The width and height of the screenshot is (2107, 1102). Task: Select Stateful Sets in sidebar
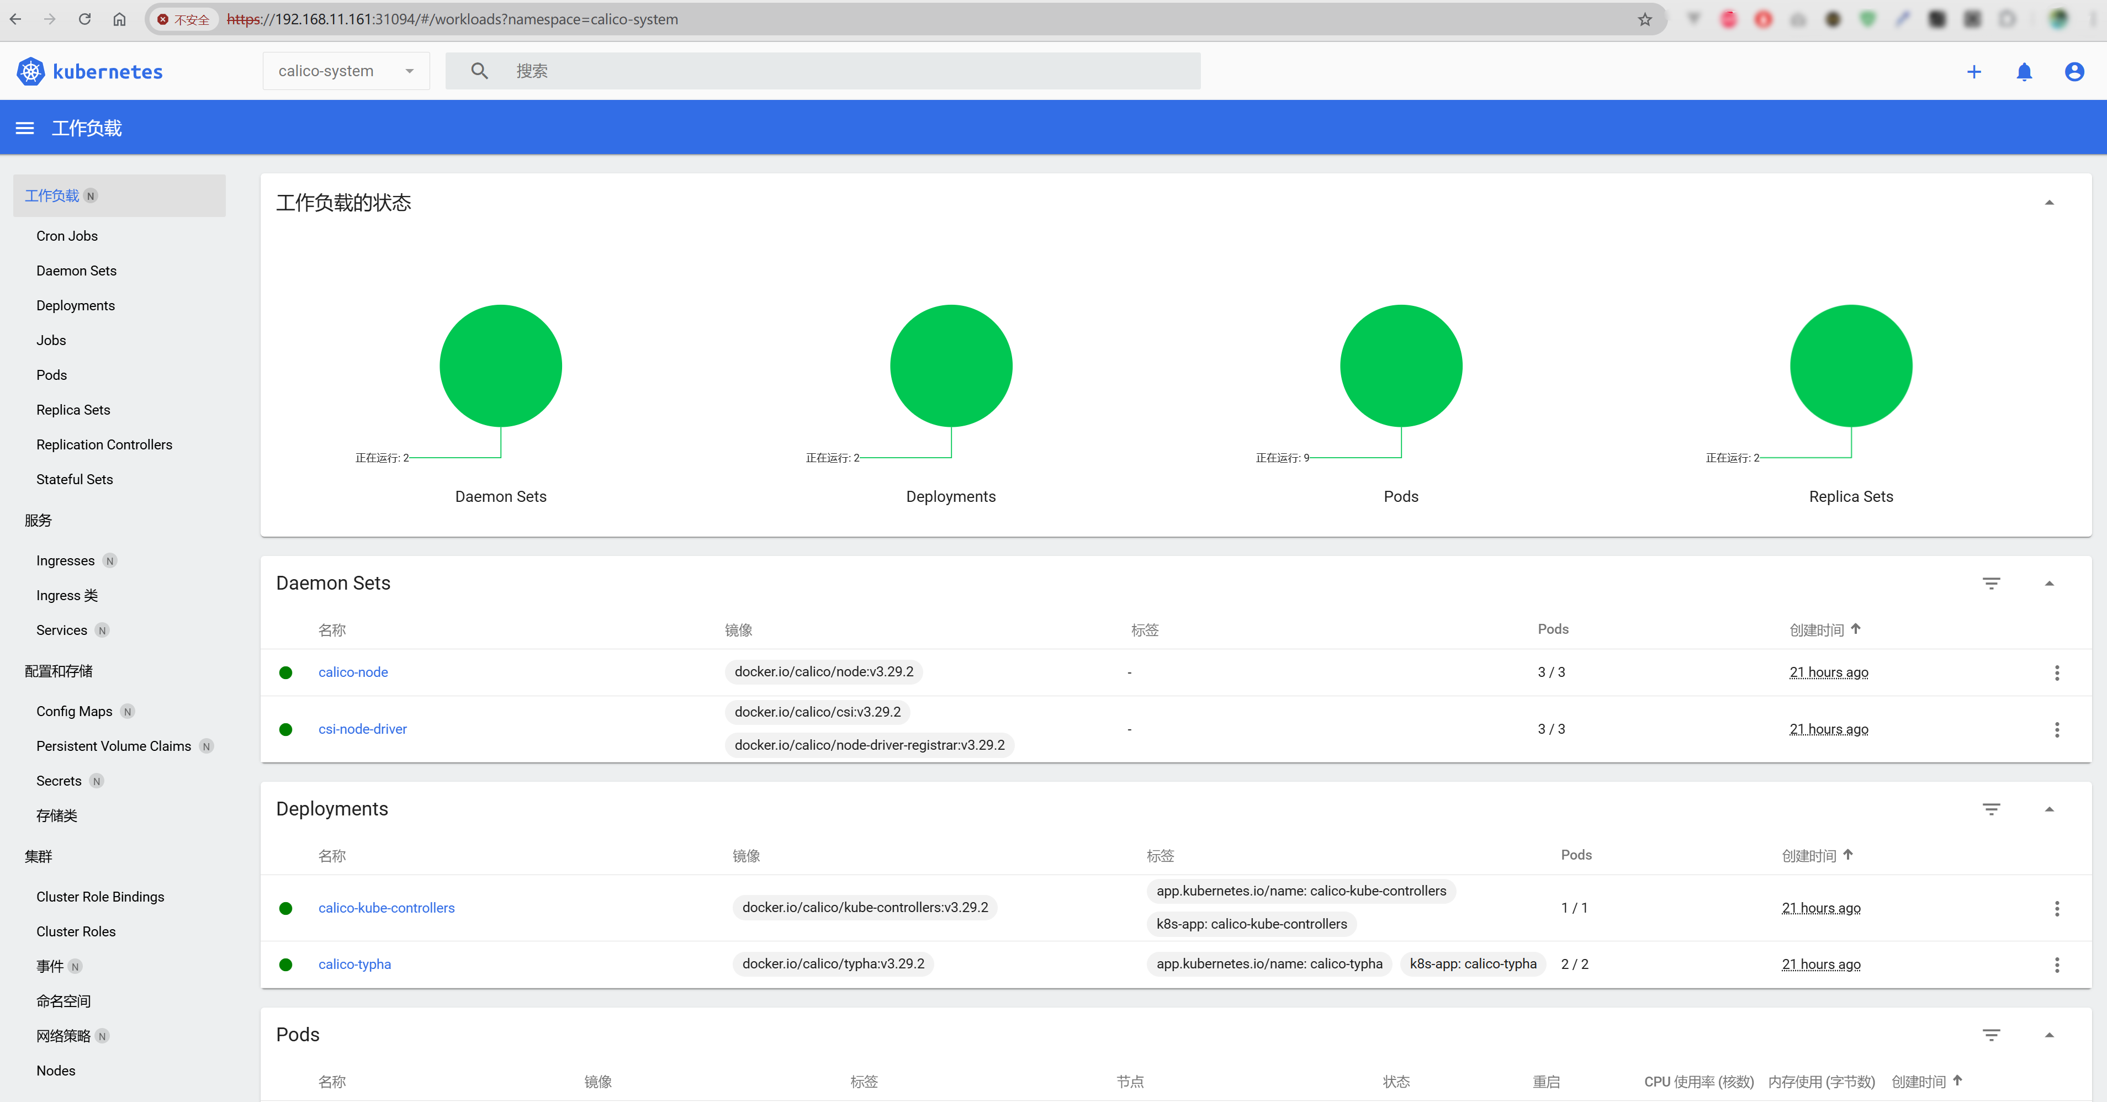(x=75, y=479)
